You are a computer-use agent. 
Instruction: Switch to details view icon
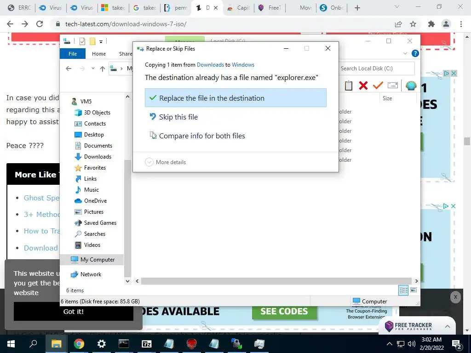403,290
